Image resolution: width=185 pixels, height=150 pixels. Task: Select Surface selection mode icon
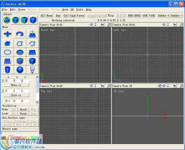coord(24,20)
